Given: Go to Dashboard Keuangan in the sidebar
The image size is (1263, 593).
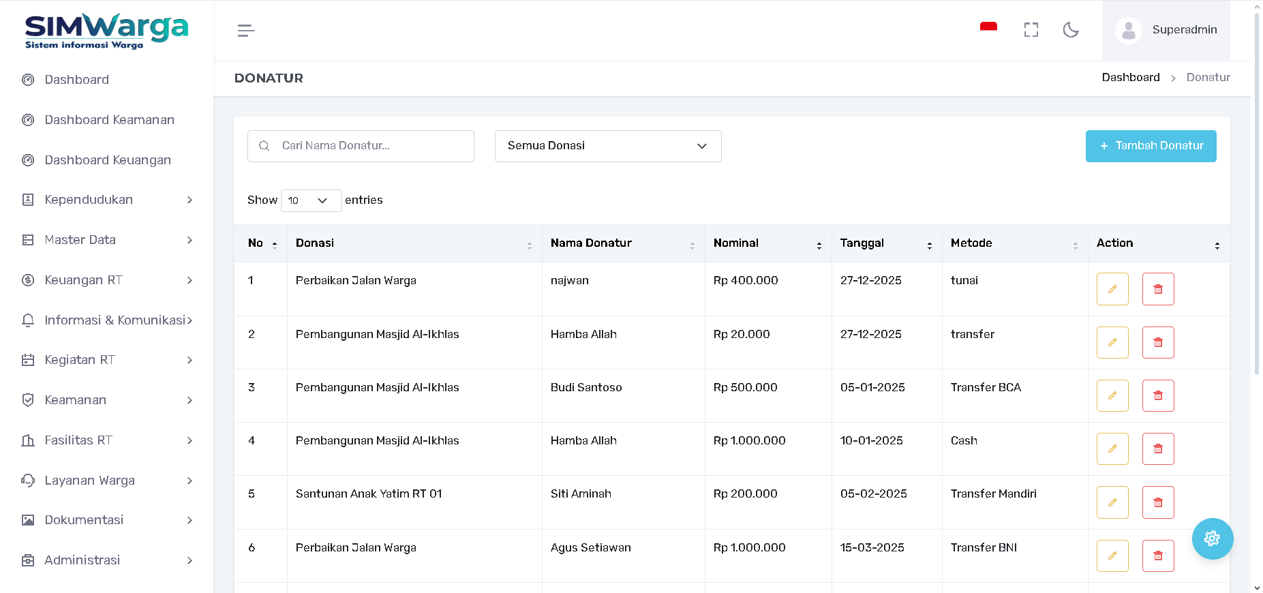Looking at the screenshot, I should point(108,160).
